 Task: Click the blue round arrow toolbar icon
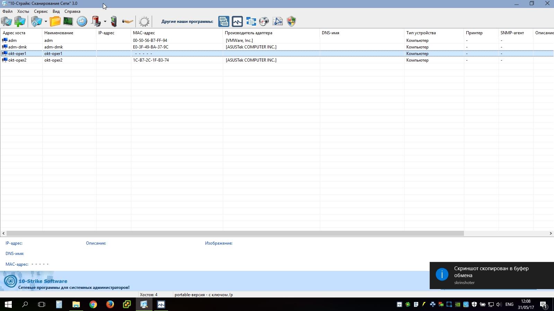[x=82, y=21]
